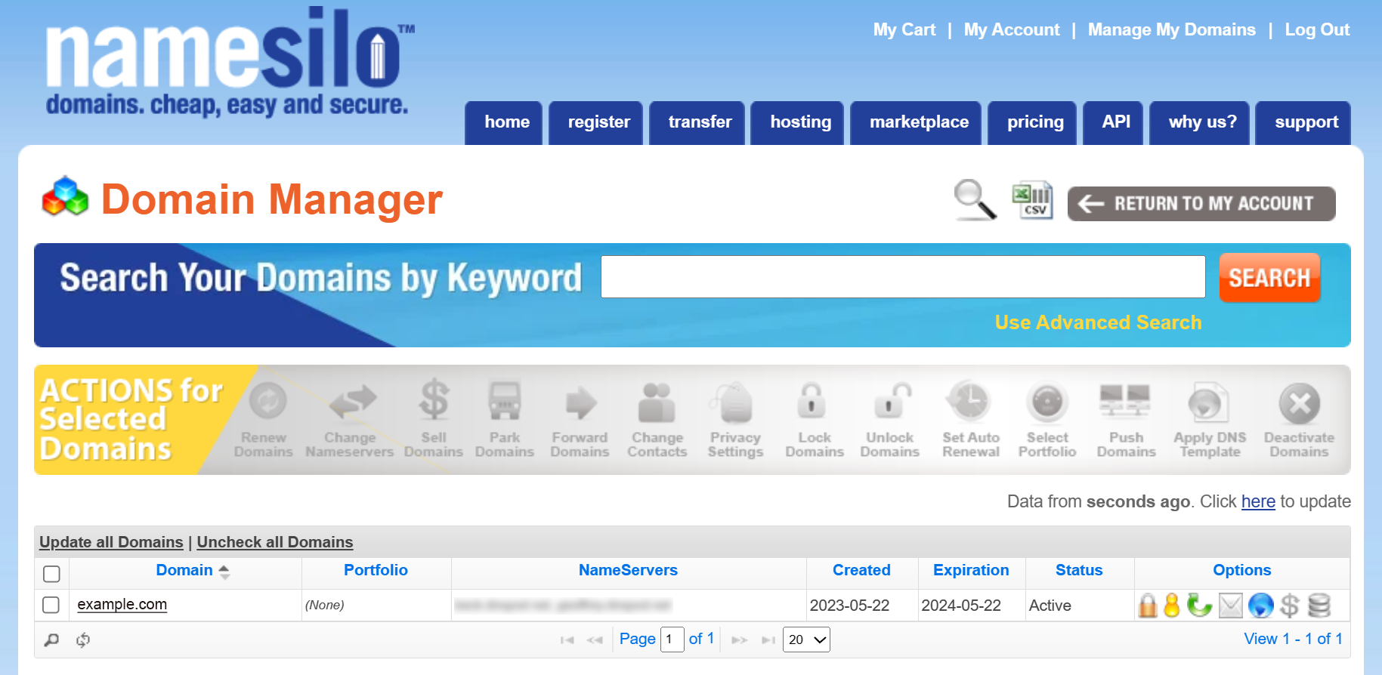Click the green renew arrow icon for example.com
Viewport: 1382px width, 675px height.
pos(1198,606)
